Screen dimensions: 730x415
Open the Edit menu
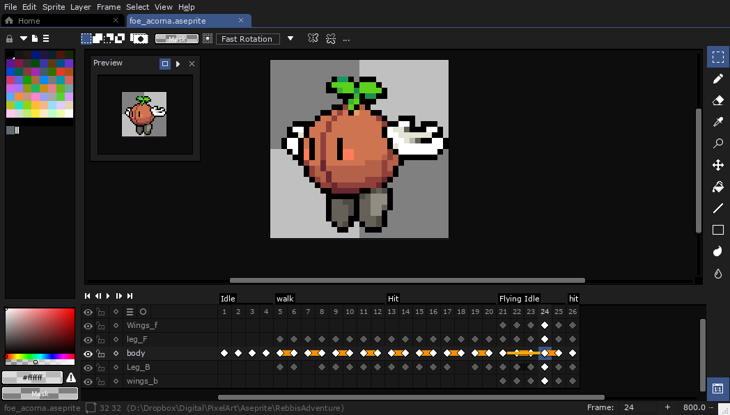[x=29, y=7]
